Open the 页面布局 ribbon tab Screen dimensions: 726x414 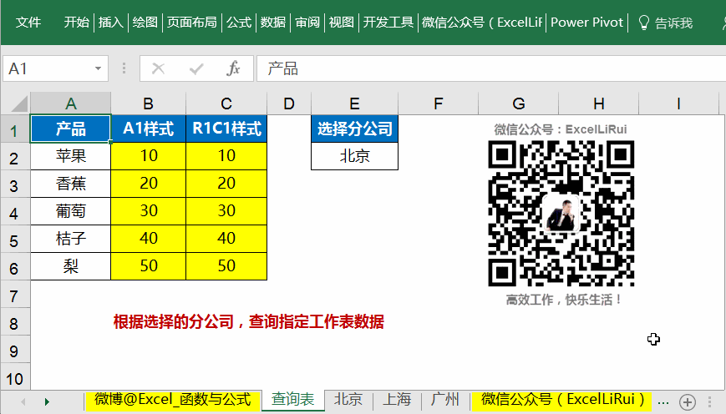[191, 23]
